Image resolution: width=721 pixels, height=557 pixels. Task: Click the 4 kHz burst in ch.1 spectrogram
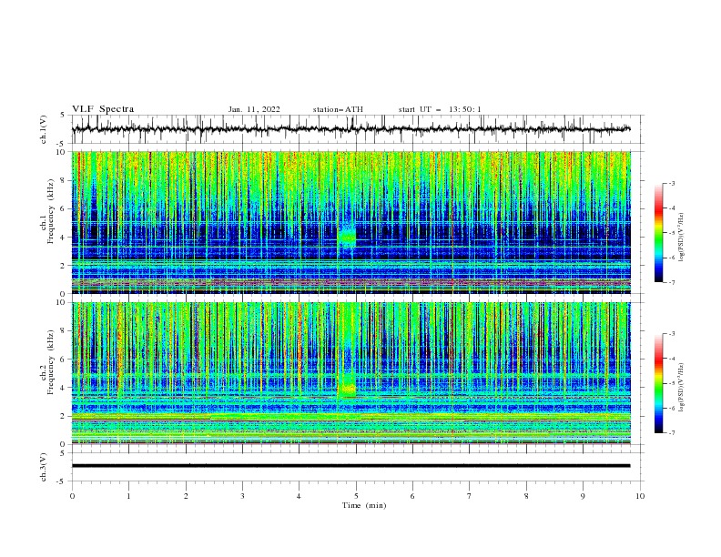[x=347, y=237]
